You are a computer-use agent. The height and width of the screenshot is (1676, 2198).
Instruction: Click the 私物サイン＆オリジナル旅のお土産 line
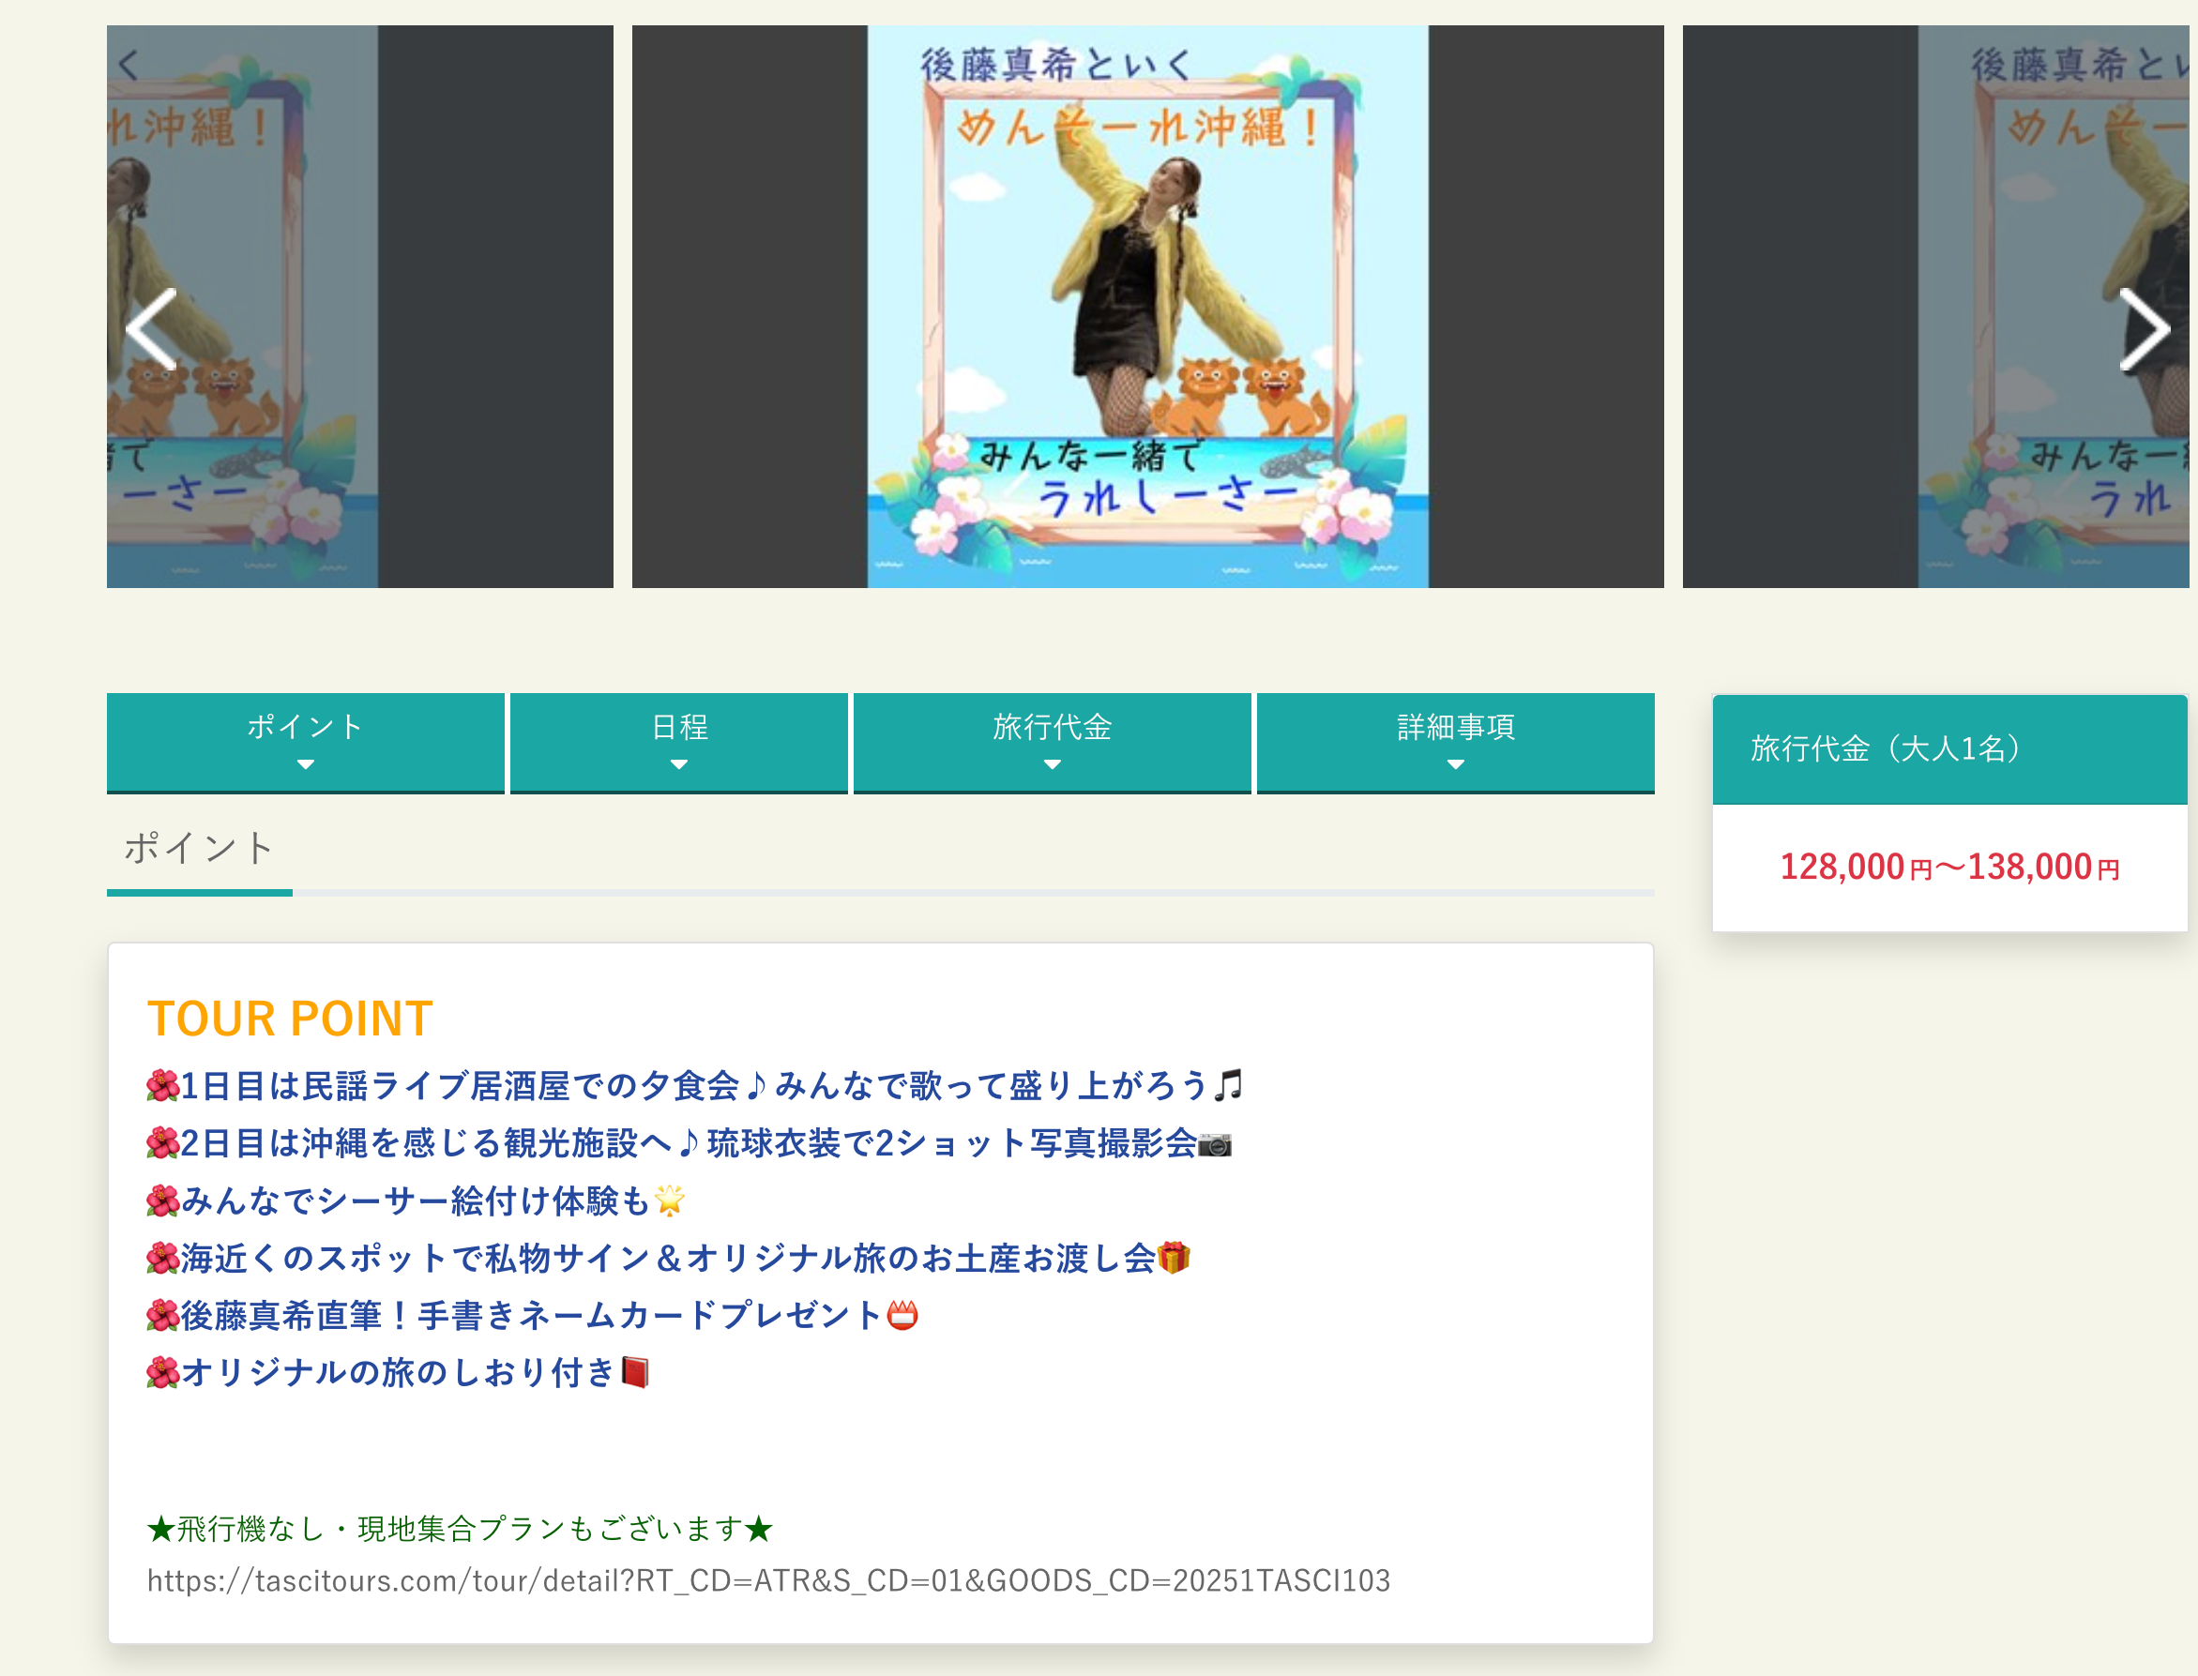tap(669, 1259)
